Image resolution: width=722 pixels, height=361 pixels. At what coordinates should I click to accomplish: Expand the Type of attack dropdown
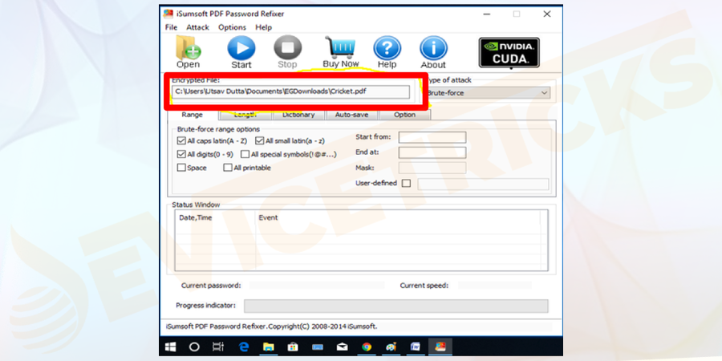(544, 92)
